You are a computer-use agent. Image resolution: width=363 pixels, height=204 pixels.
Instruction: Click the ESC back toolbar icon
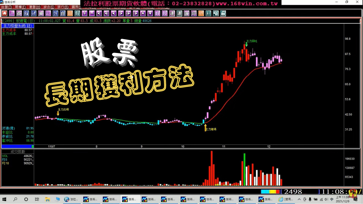12,13
